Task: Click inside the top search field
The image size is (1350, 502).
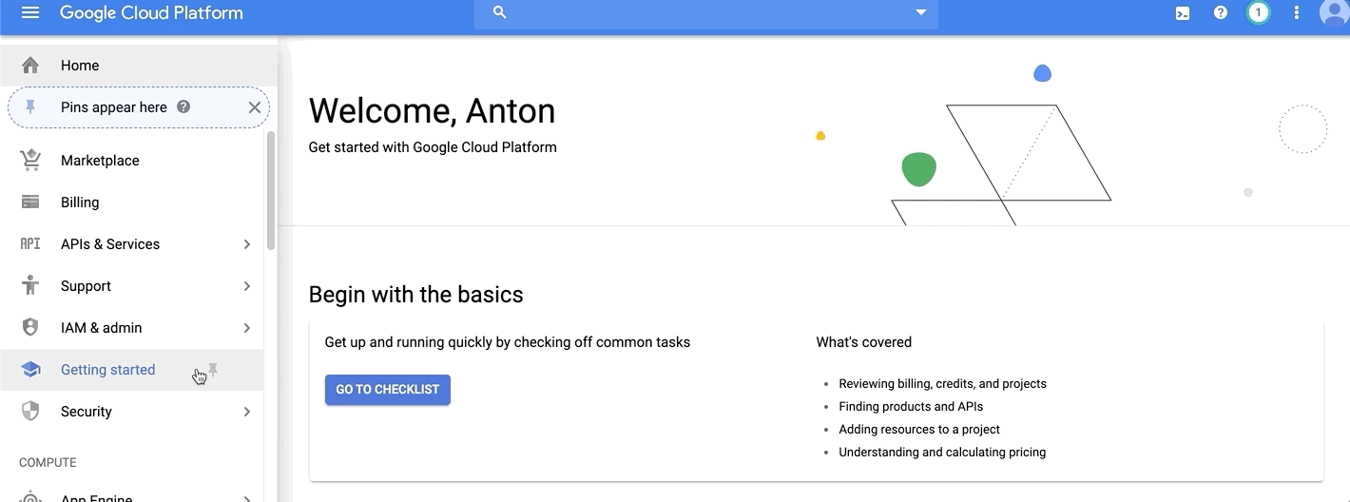Action: tap(708, 13)
